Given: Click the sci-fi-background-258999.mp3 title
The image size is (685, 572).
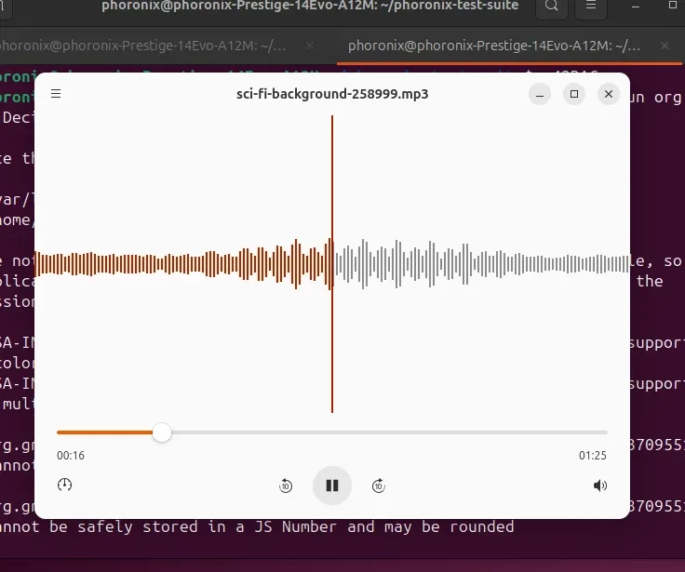Looking at the screenshot, I should pos(332,94).
